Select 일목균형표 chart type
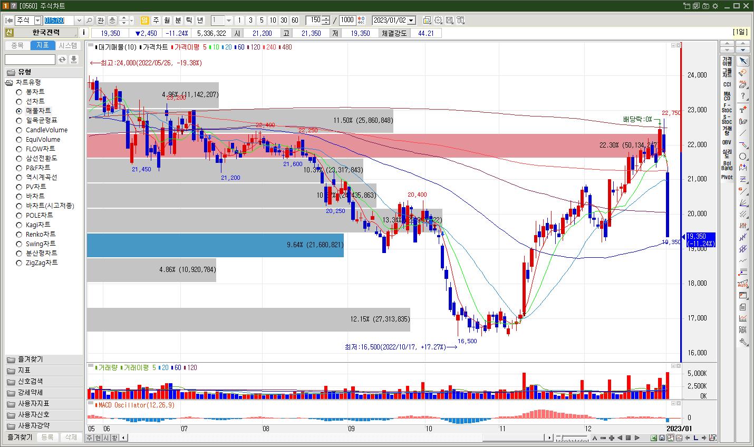Screen dimensions: 754x447 [x=19, y=120]
